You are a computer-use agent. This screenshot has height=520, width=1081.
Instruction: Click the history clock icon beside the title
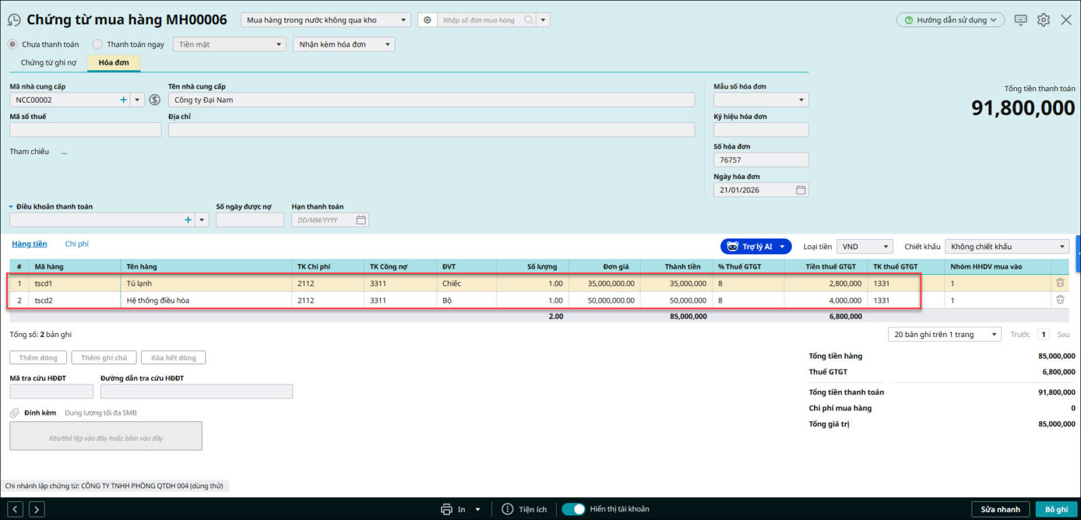(14, 20)
